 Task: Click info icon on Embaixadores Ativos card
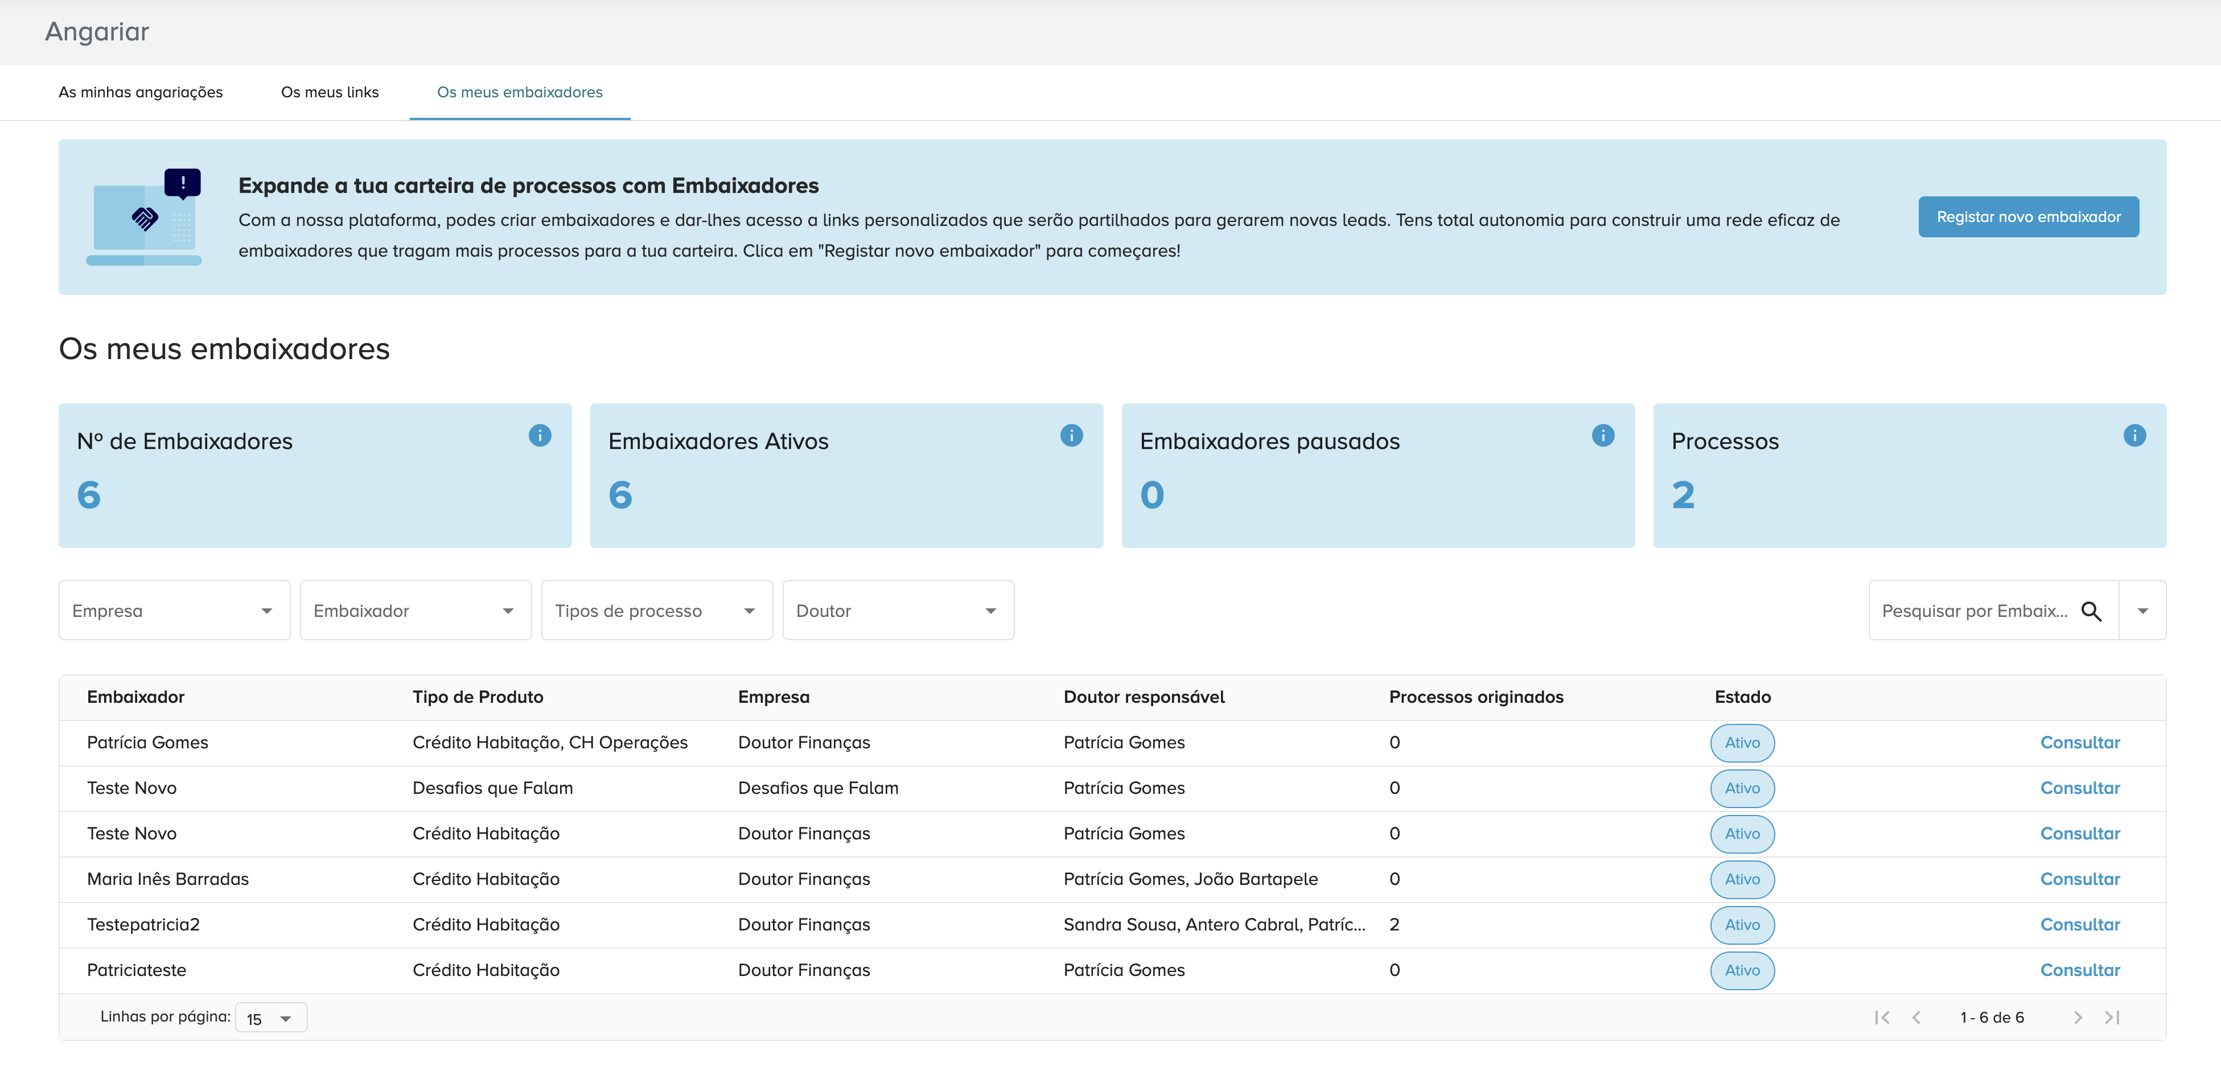(1071, 435)
